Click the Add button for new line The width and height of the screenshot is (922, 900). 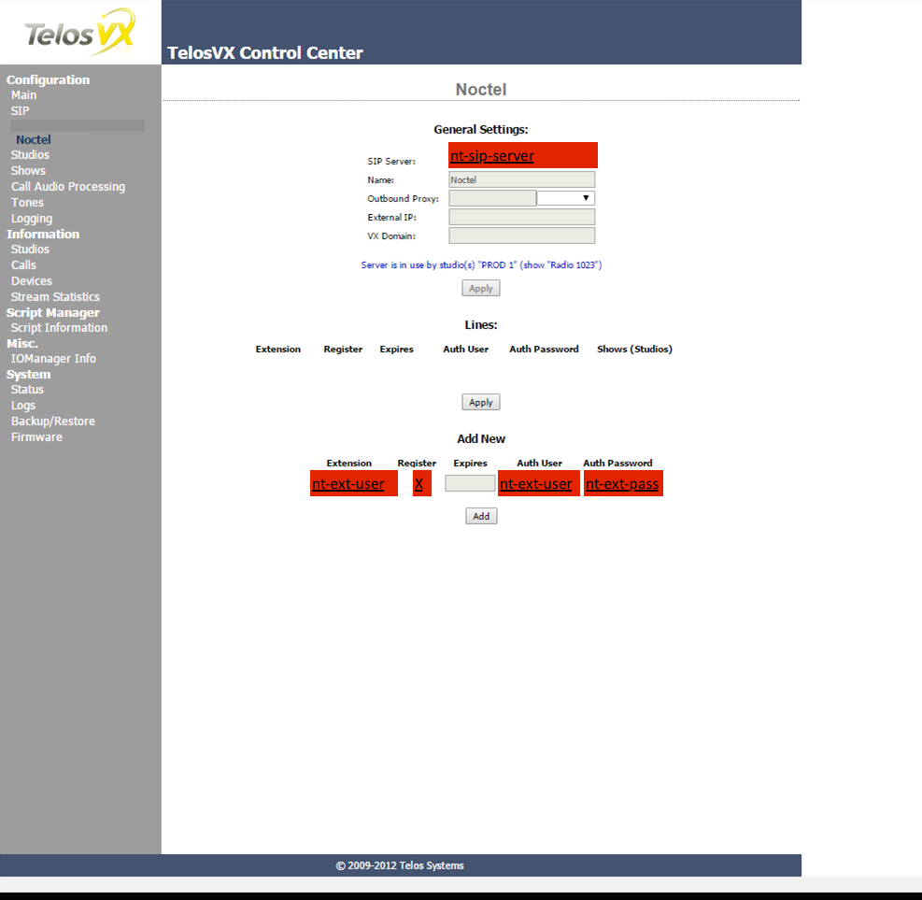tap(481, 516)
